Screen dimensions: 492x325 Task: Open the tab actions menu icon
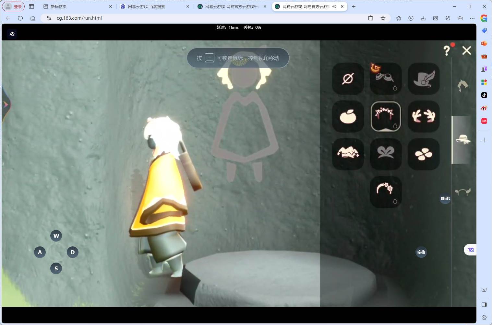click(31, 6)
